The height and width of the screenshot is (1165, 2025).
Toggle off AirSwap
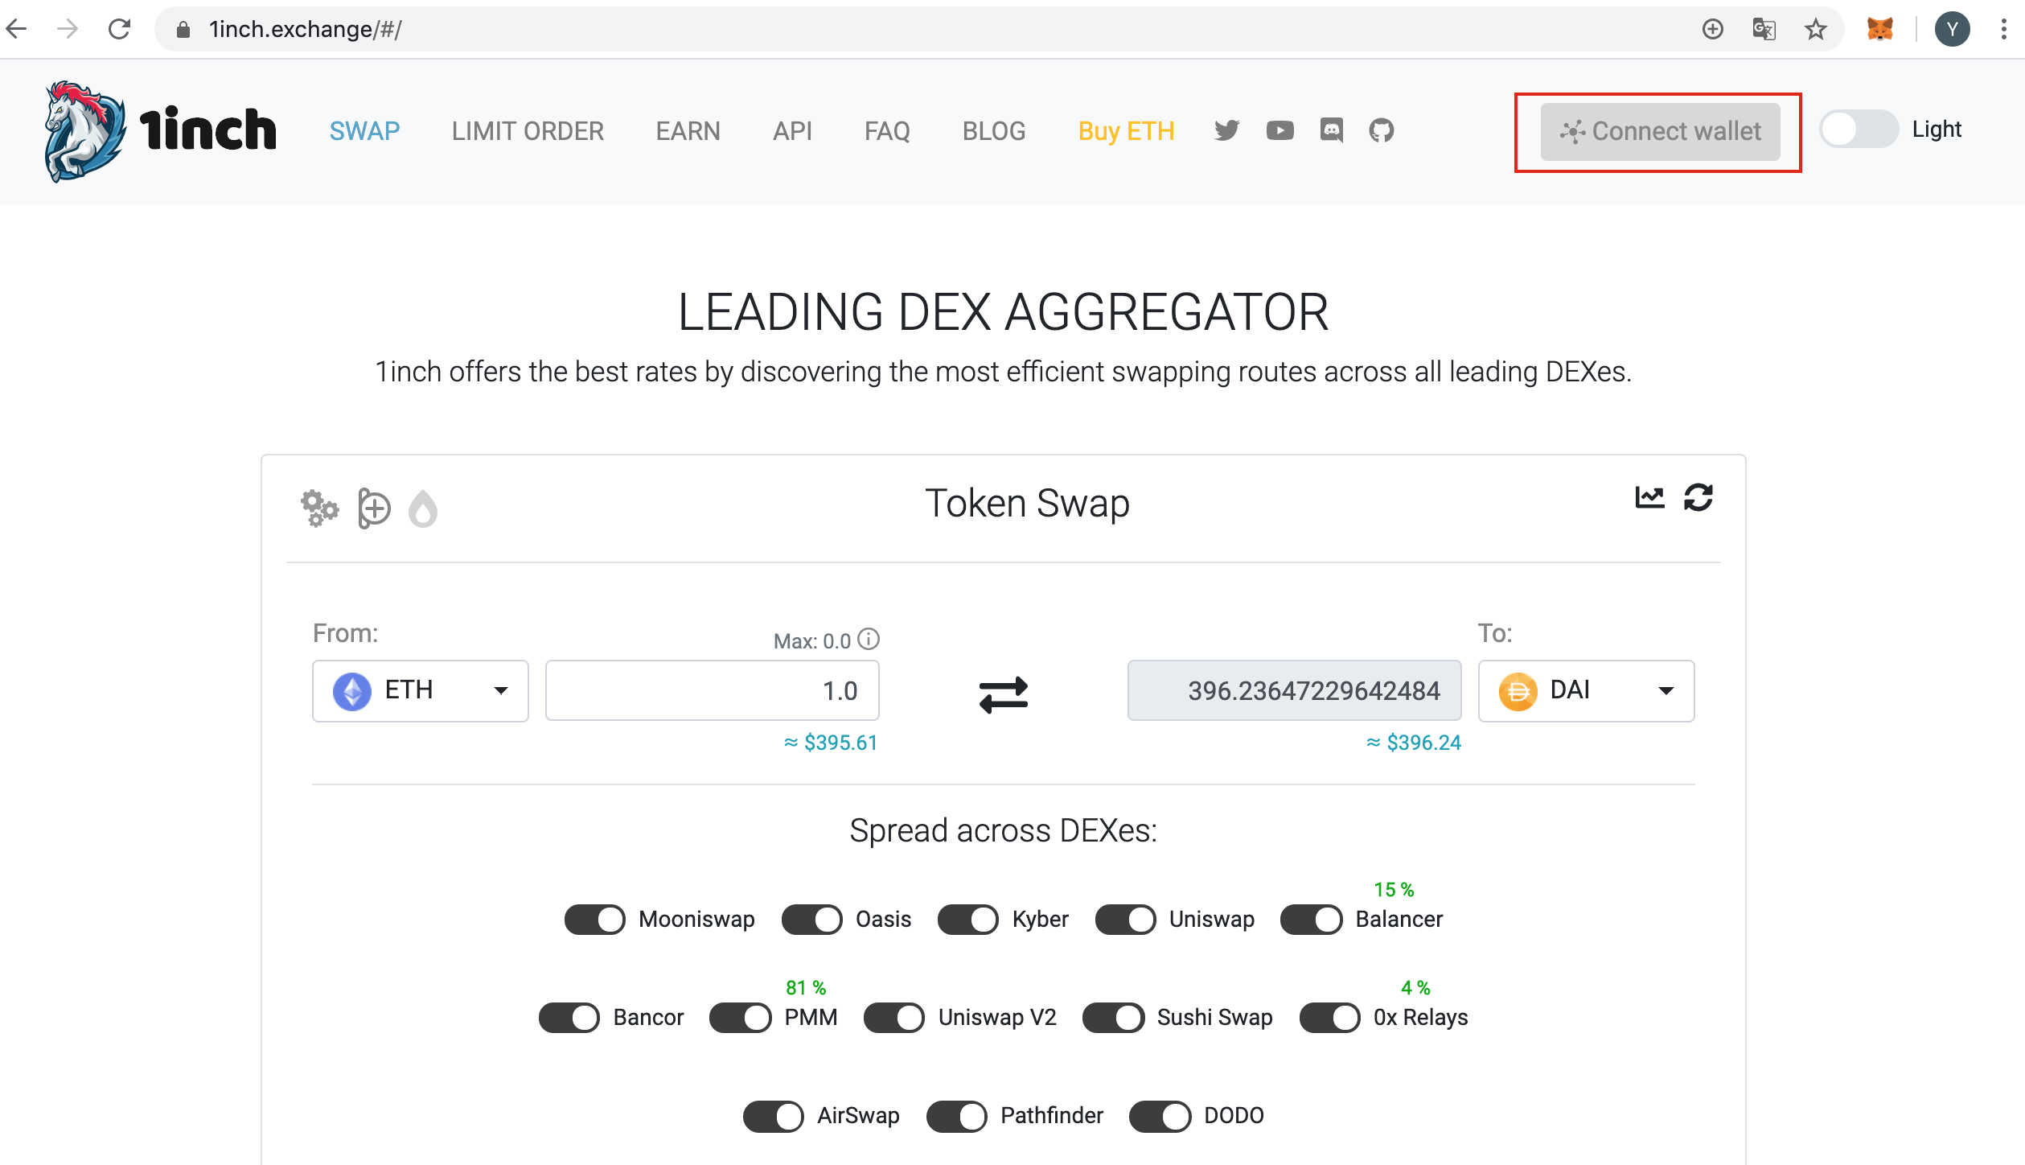774,1116
